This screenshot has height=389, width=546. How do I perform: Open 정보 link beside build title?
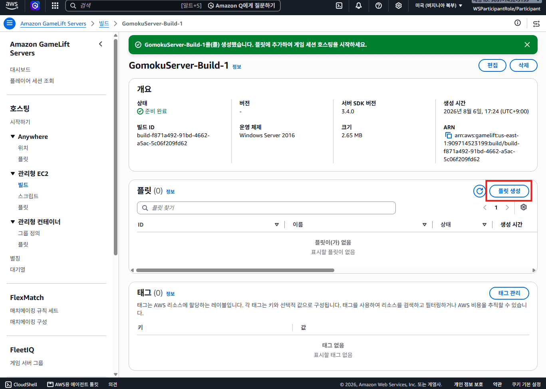pyautogui.click(x=237, y=67)
